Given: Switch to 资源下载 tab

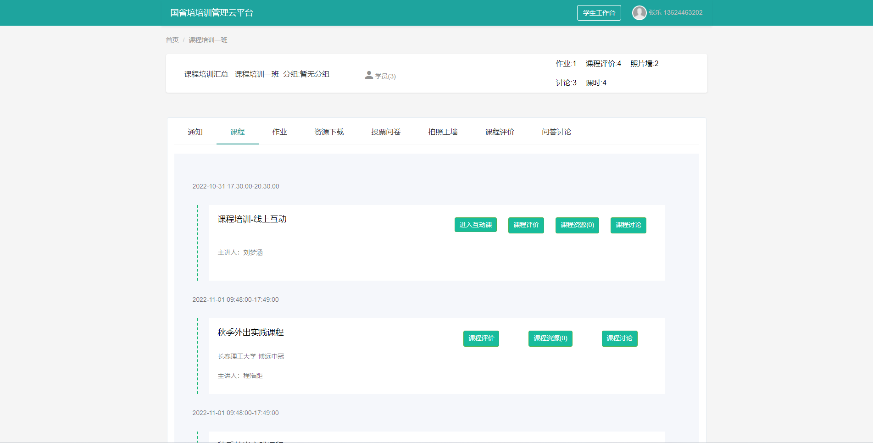Looking at the screenshot, I should click(x=329, y=132).
